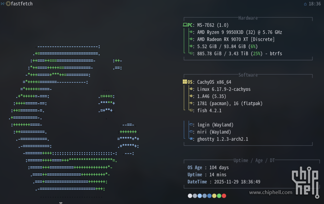Click the CPU icon next to AMD Ryzen 9
Viewport: 324px width, 204px height.
coord(191,32)
